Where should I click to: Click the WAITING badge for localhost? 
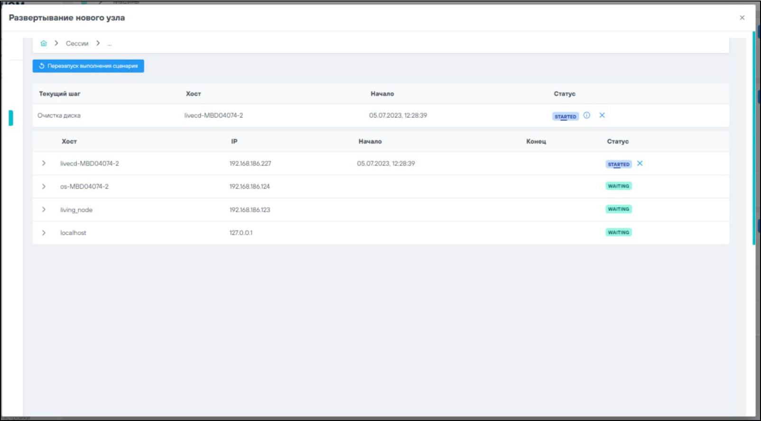(619, 232)
